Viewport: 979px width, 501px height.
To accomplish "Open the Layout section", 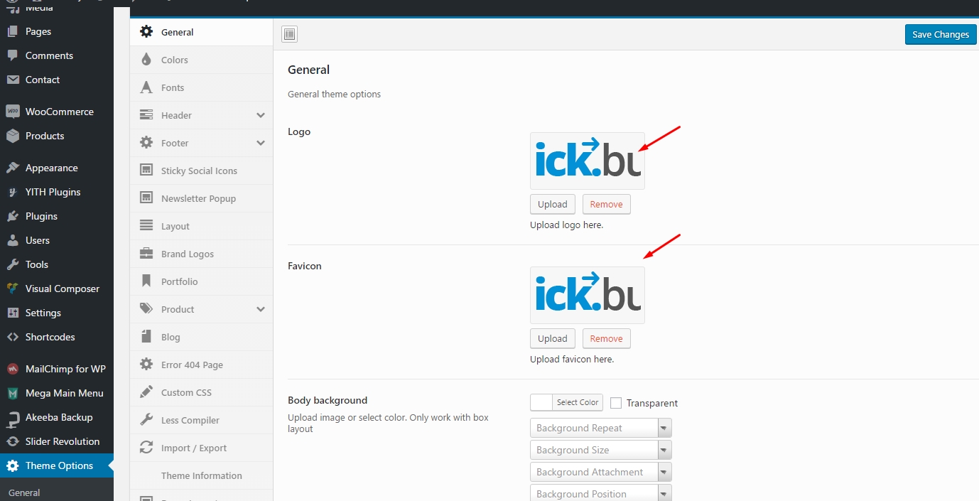I will pyautogui.click(x=202, y=226).
